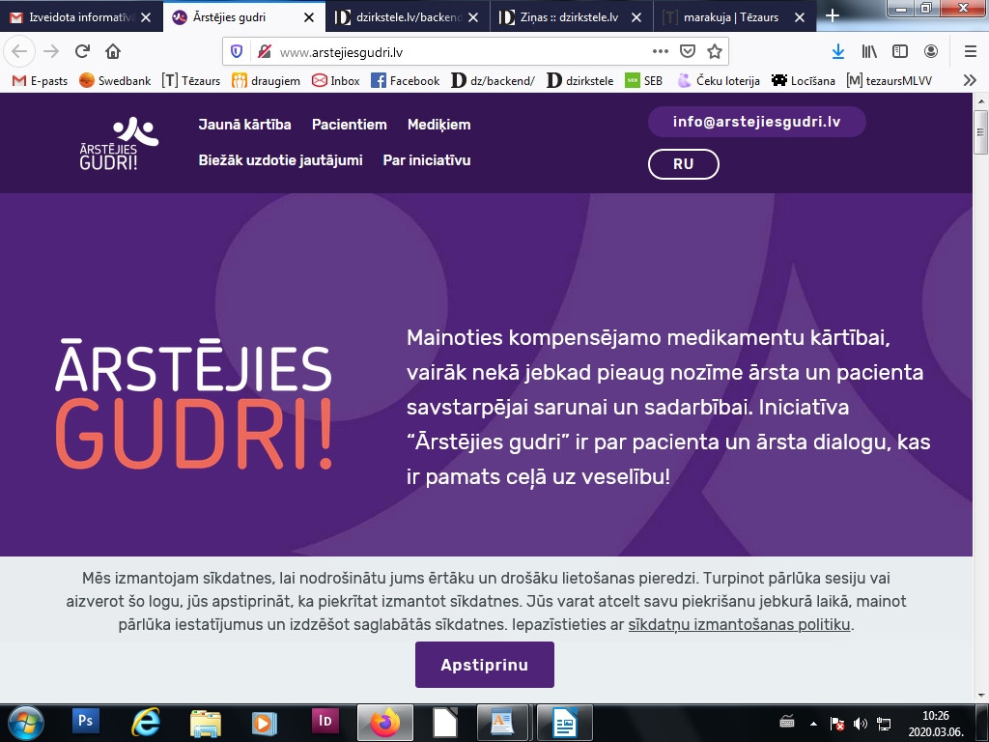The image size is (989, 742).
Task: Start Internet Explorer from the taskbar
Action: [145, 722]
